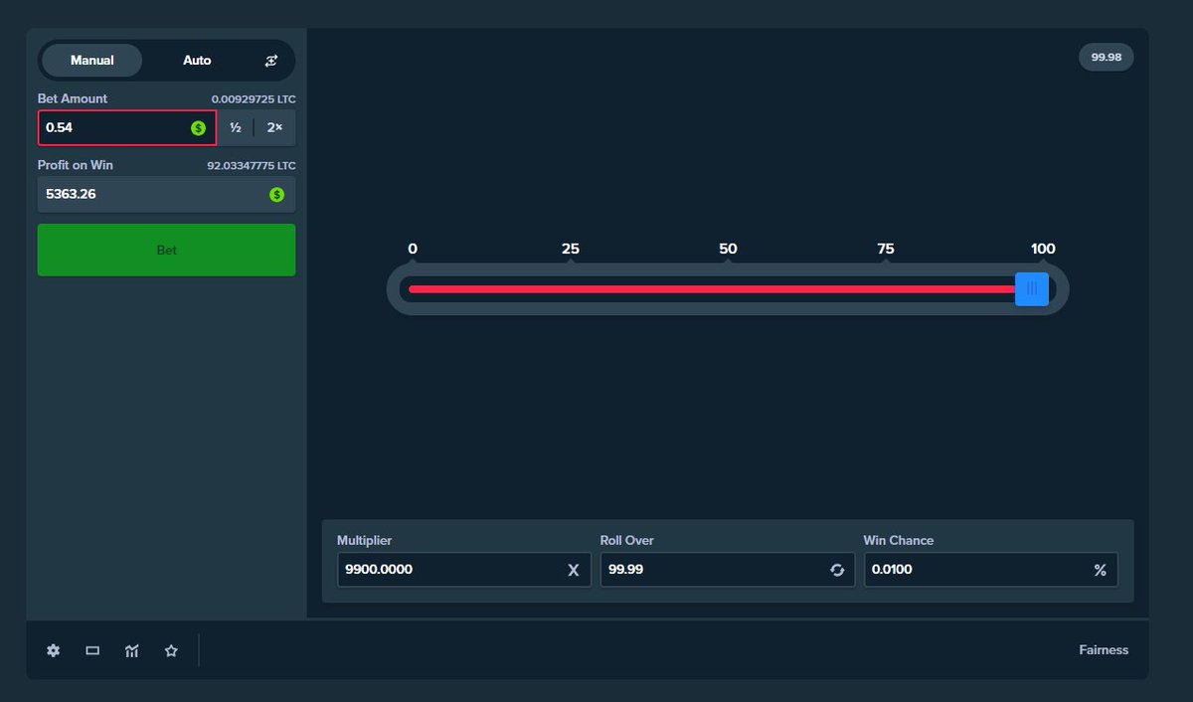The width and height of the screenshot is (1193, 702).
Task: Place the bet with green Bet button
Action: point(166,250)
